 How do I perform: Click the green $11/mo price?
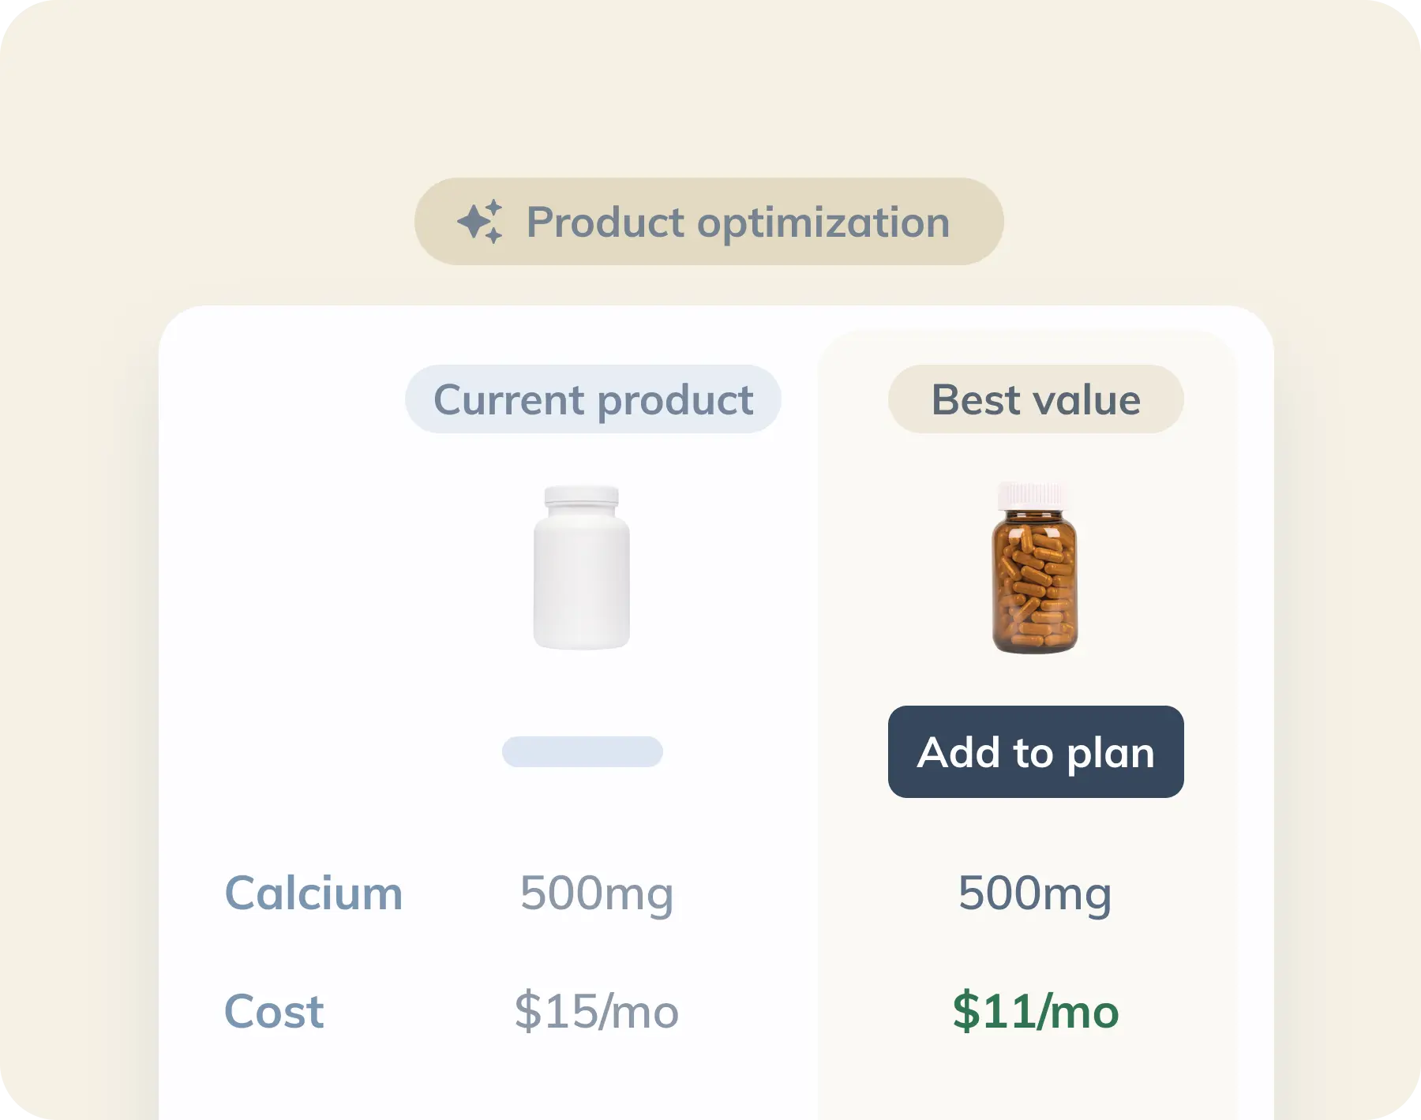point(1035,1011)
